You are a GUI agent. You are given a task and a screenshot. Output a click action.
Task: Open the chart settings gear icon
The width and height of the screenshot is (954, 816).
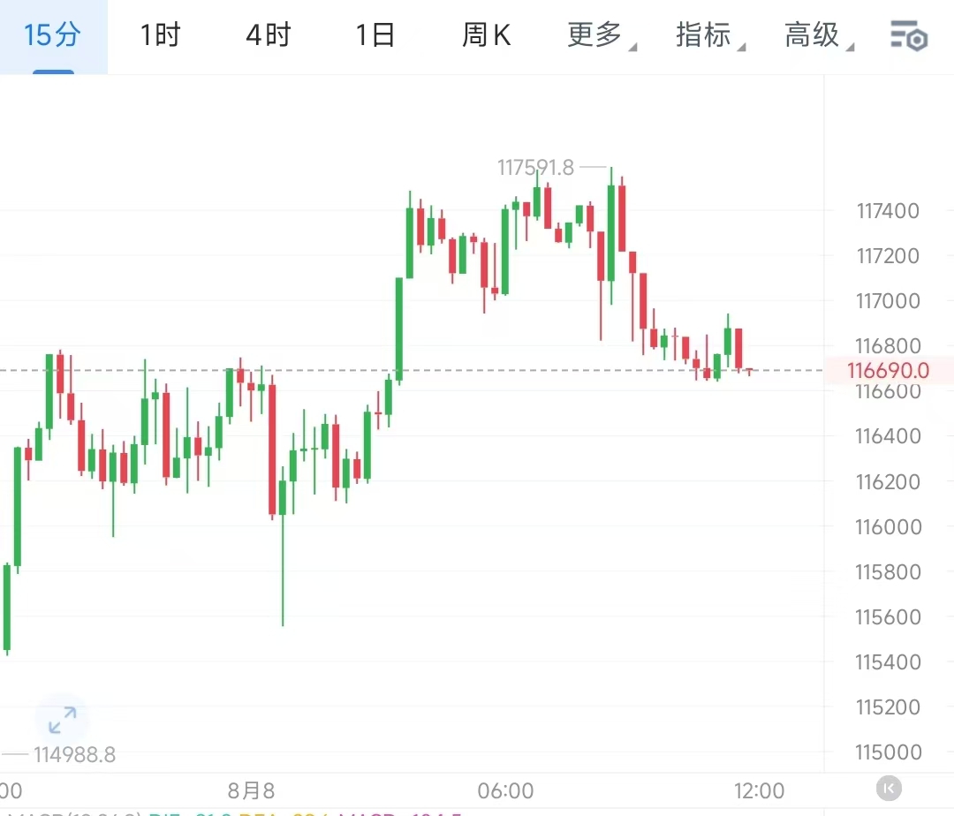tap(908, 36)
